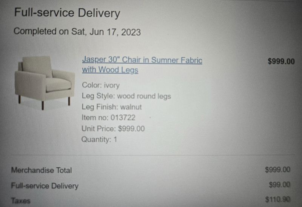The width and height of the screenshot is (302, 207).
Task: Click the Leg Style: wood round legs line
Action: click(x=126, y=96)
